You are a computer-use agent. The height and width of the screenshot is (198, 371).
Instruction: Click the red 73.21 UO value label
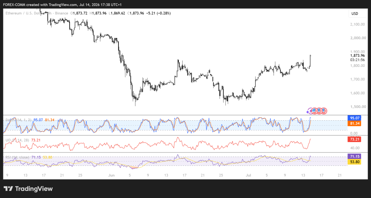coord(354,140)
